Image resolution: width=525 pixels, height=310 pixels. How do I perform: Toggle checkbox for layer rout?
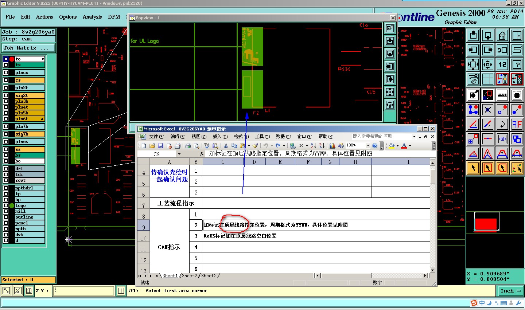pyautogui.click(x=6, y=180)
